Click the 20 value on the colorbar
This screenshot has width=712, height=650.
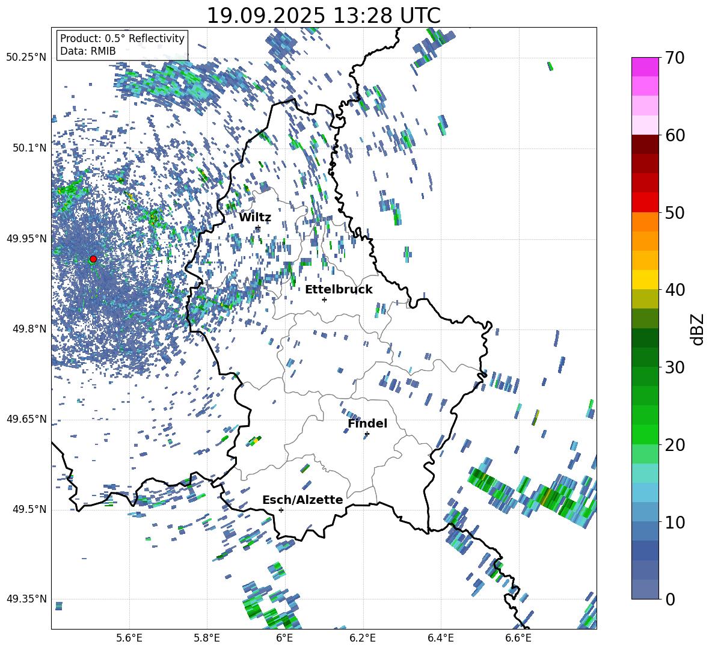point(675,445)
